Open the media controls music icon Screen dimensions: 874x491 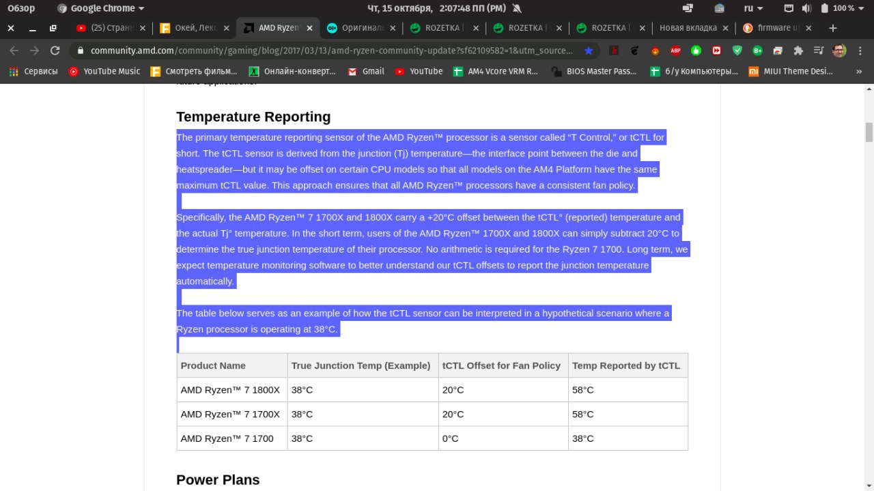(819, 51)
